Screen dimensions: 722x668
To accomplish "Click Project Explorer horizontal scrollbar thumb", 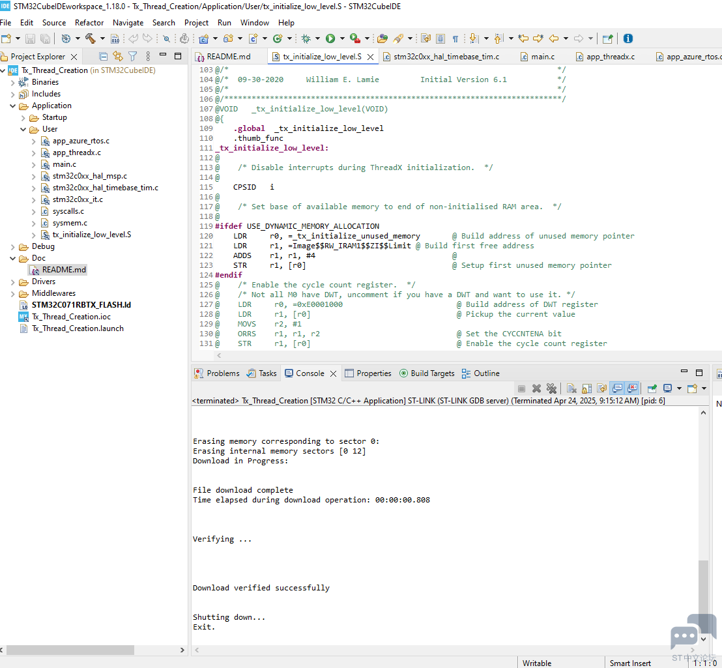I will coord(70,650).
